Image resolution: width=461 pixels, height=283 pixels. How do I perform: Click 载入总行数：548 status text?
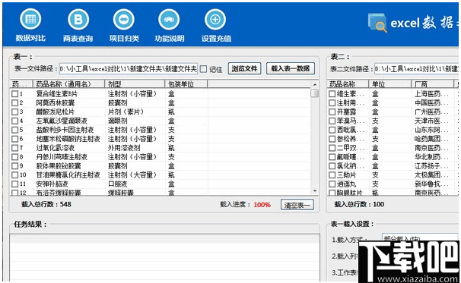tap(46, 204)
